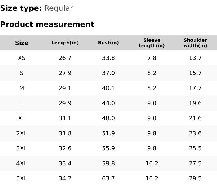Click the Size column header
Screen dimensions: 217x186
[x=22, y=43]
